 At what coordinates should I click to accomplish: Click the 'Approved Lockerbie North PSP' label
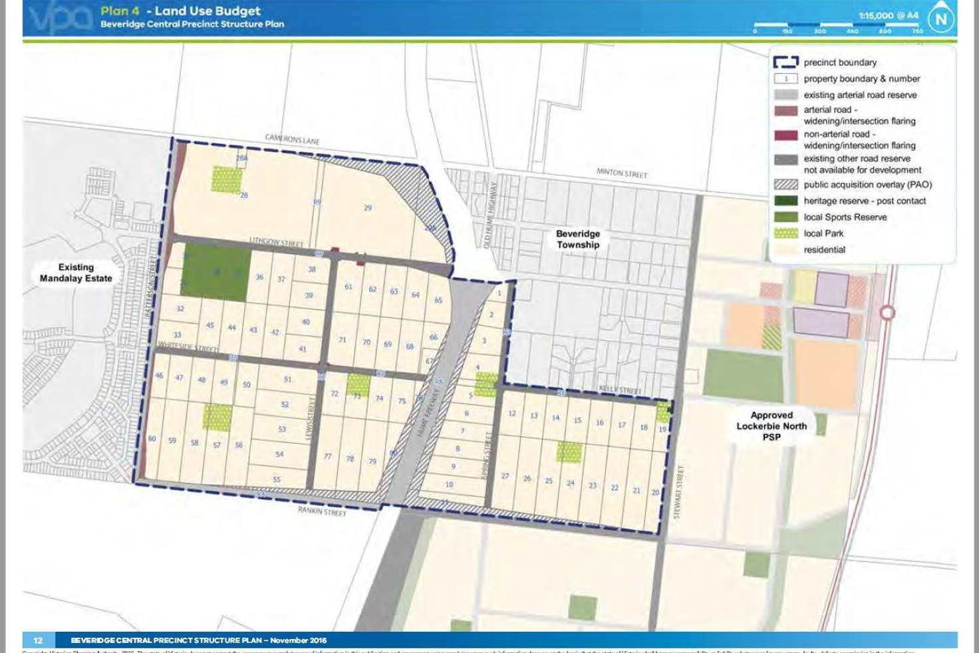coord(771,426)
